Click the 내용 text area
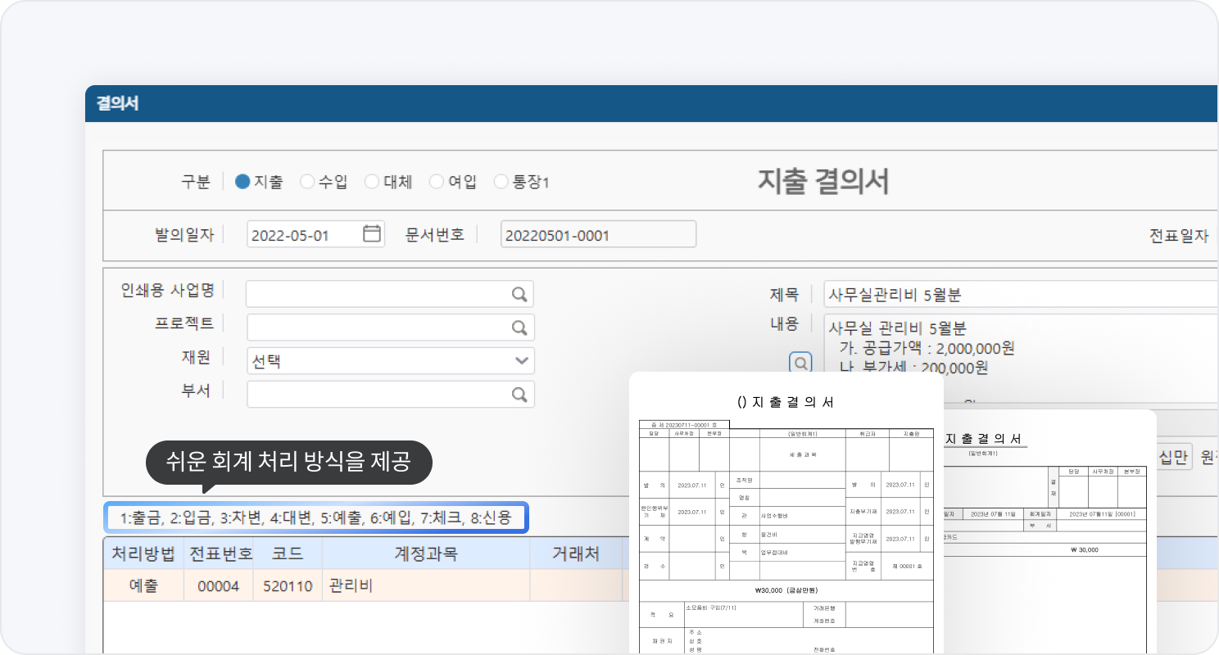The image size is (1219, 655). (1021, 357)
